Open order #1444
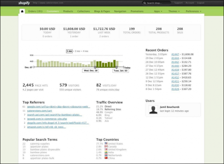 click(x=175, y=58)
